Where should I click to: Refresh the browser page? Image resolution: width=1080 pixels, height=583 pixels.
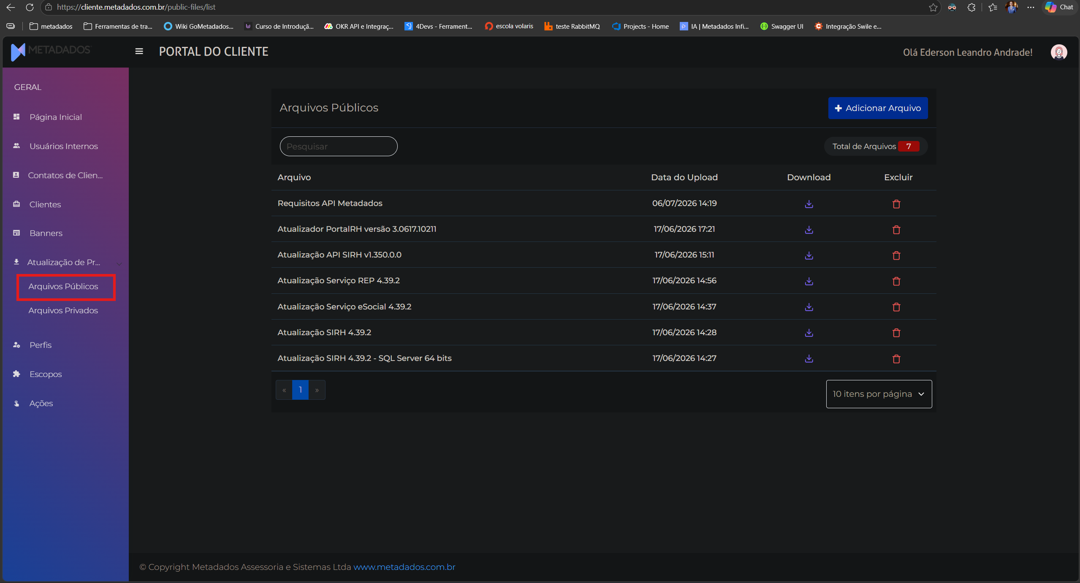(30, 7)
